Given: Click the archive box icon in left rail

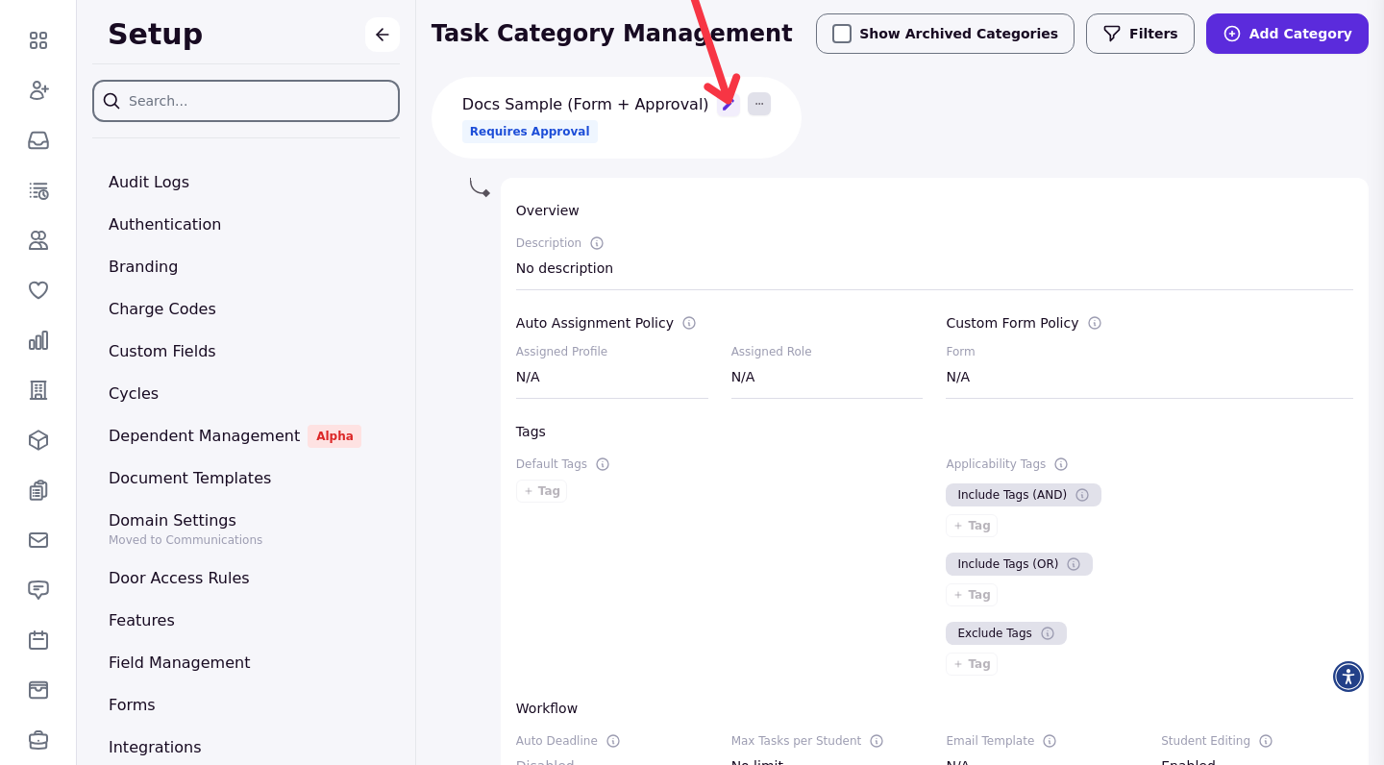Looking at the screenshot, I should pos(38,690).
